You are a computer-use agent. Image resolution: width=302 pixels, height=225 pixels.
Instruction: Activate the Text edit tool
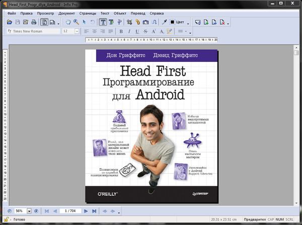click(x=103, y=22)
